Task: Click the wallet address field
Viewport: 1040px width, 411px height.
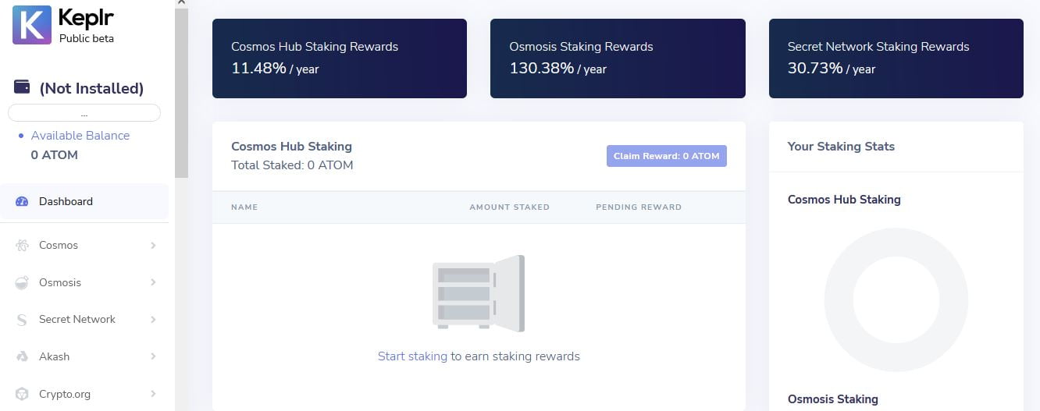Action: coord(84,113)
